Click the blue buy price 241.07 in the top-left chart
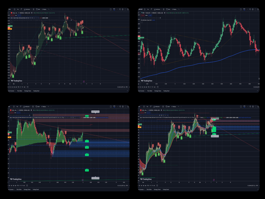265x199 pixels. click(19, 15)
